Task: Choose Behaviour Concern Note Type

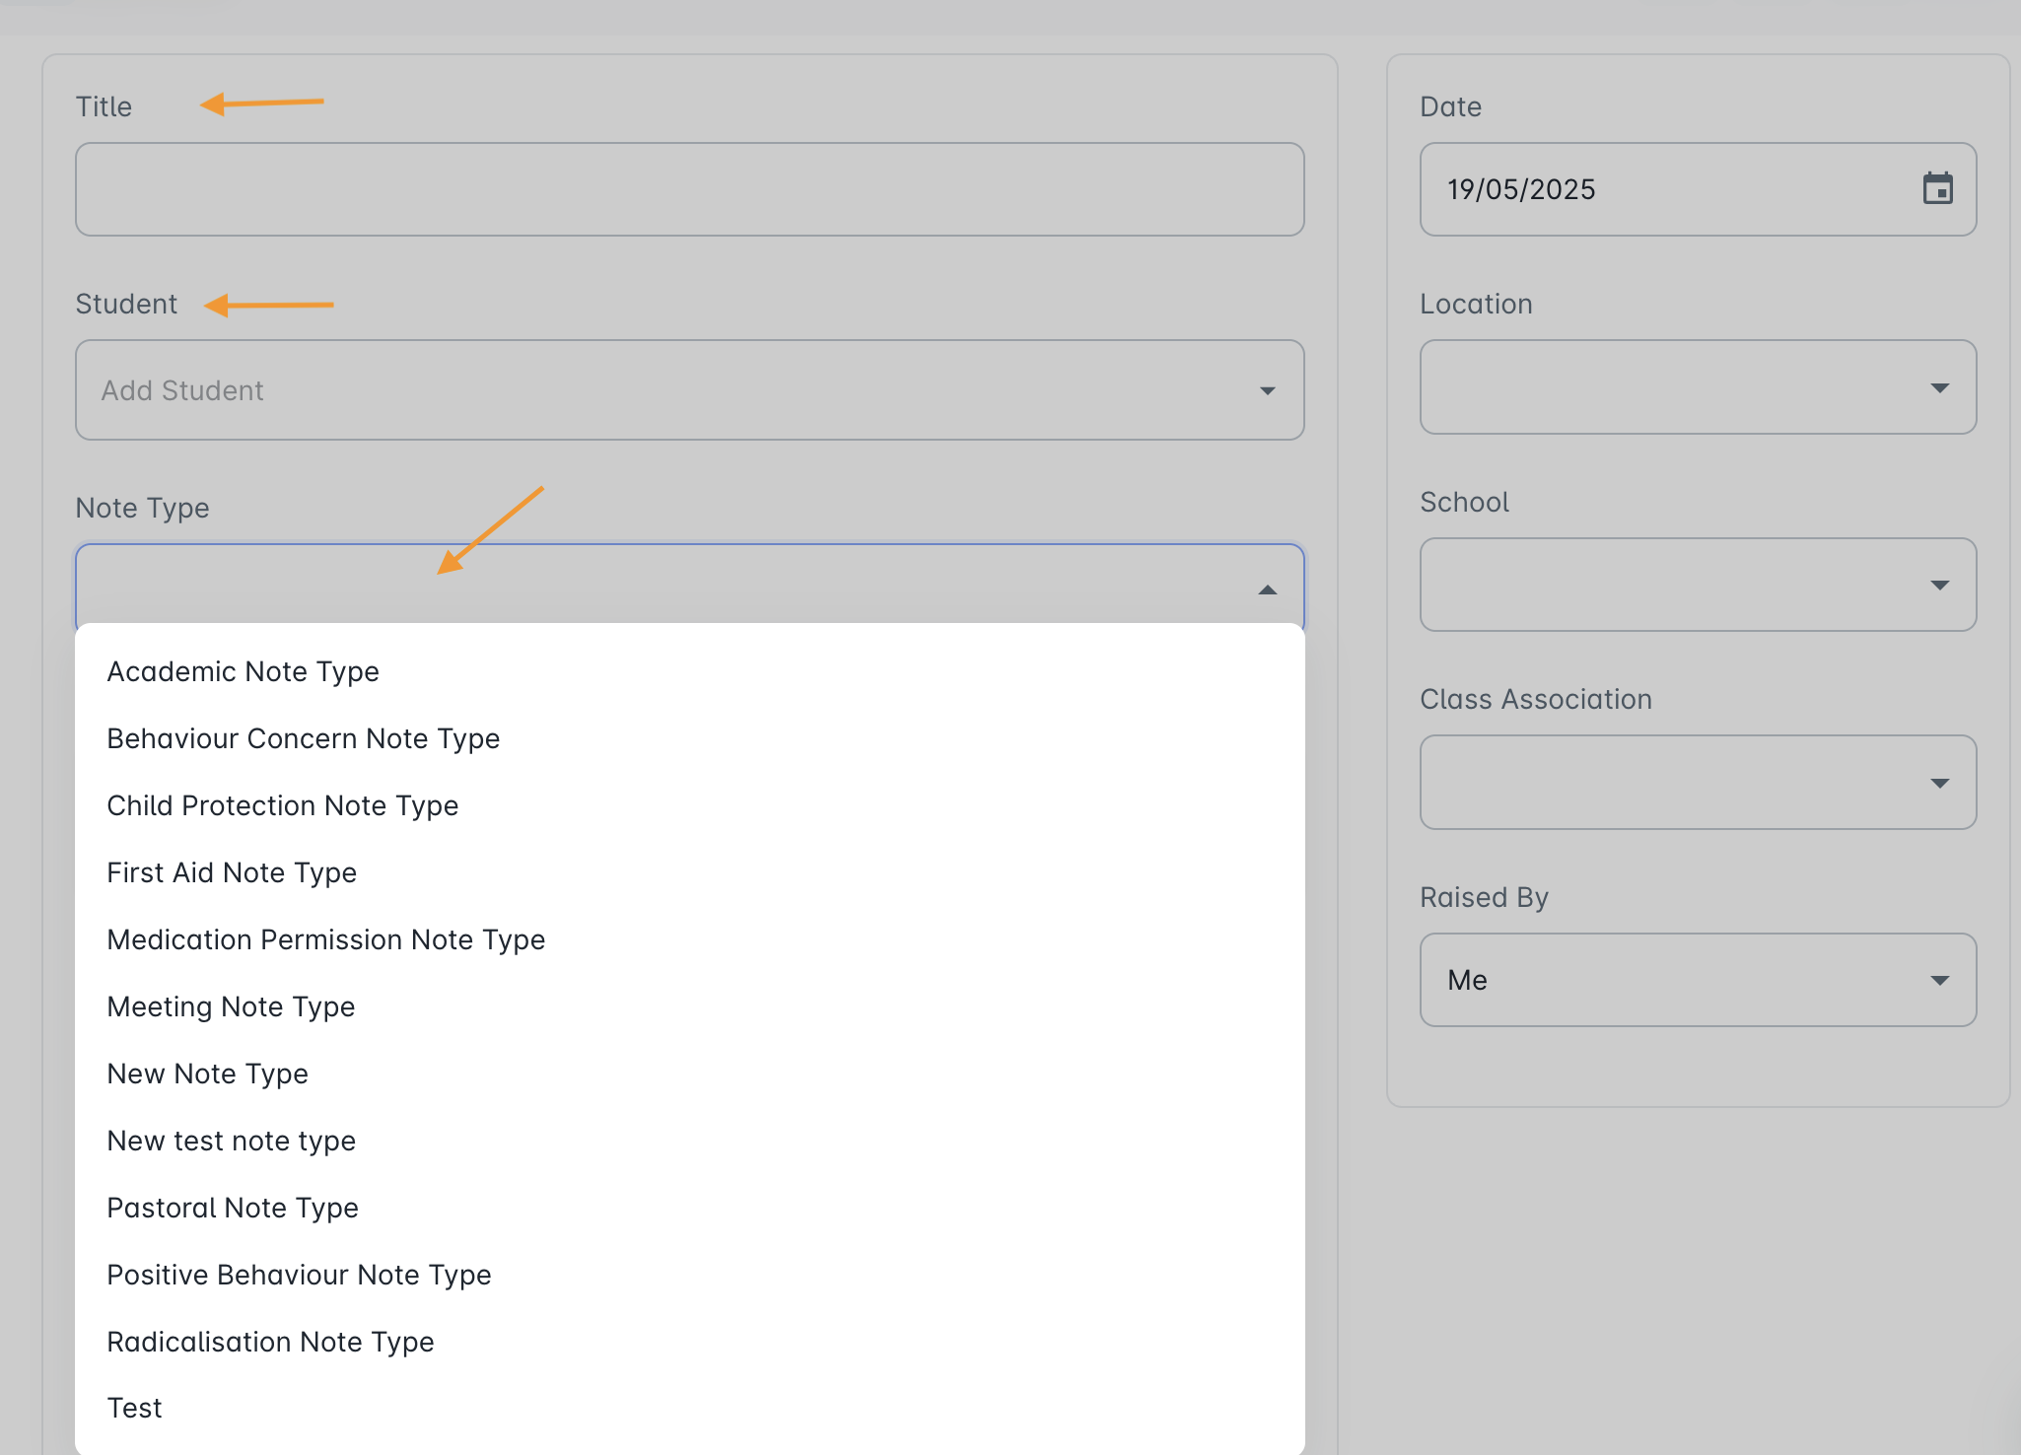Action: 690,738
